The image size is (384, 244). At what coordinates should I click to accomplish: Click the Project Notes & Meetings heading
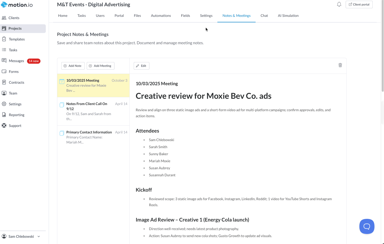point(83,34)
